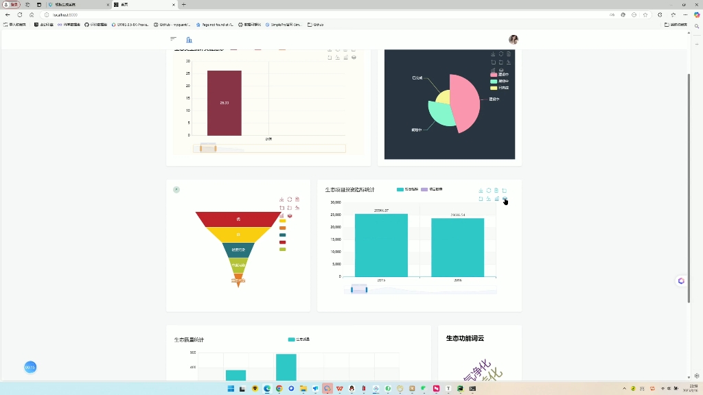Click the 生态项目投资指标统计 title

(349, 190)
